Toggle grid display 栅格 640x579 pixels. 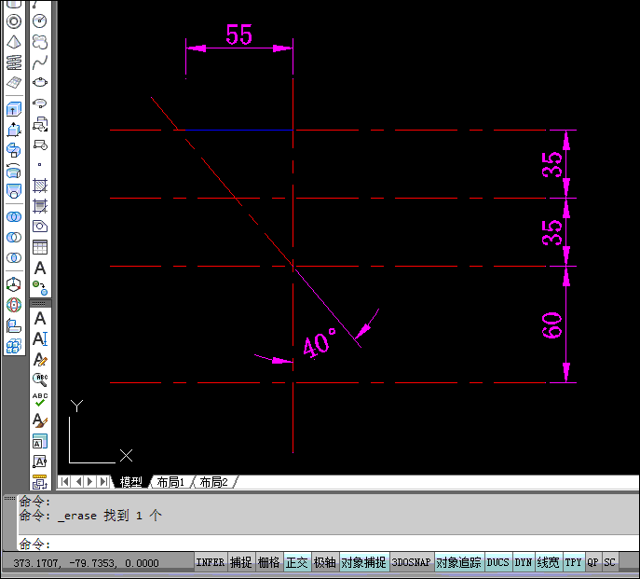269,562
